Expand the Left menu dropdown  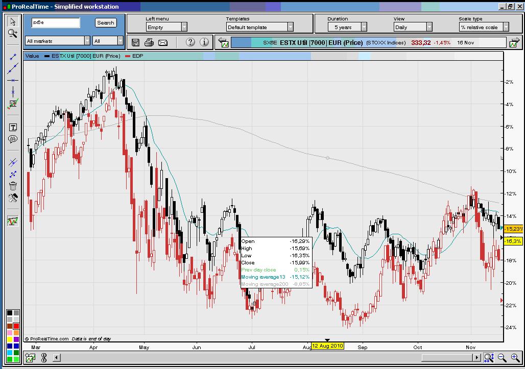click(x=166, y=27)
